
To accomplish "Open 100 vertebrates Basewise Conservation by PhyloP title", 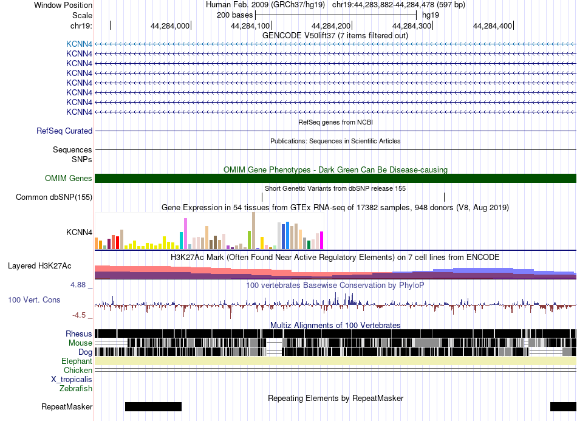I will click(x=335, y=285).
